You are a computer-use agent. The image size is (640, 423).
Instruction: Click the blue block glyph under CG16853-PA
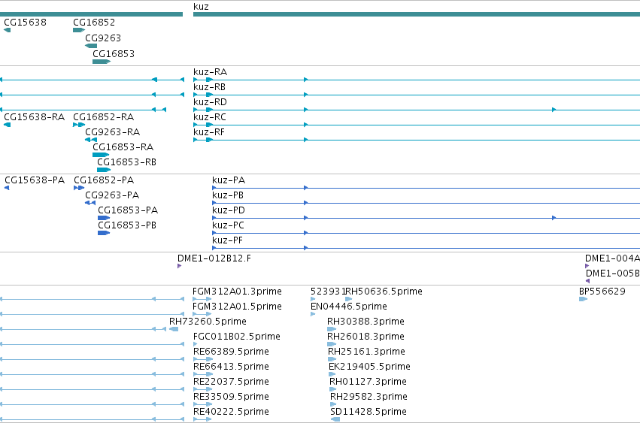click(x=104, y=218)
